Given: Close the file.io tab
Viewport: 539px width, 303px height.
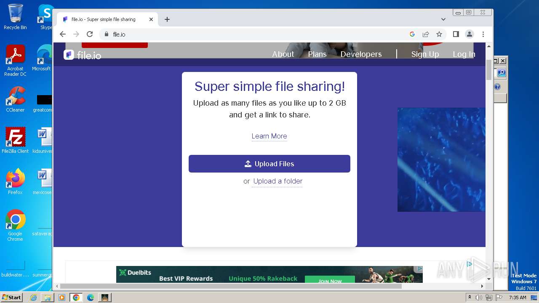Looking at the screenshot, I should point(151,19).
